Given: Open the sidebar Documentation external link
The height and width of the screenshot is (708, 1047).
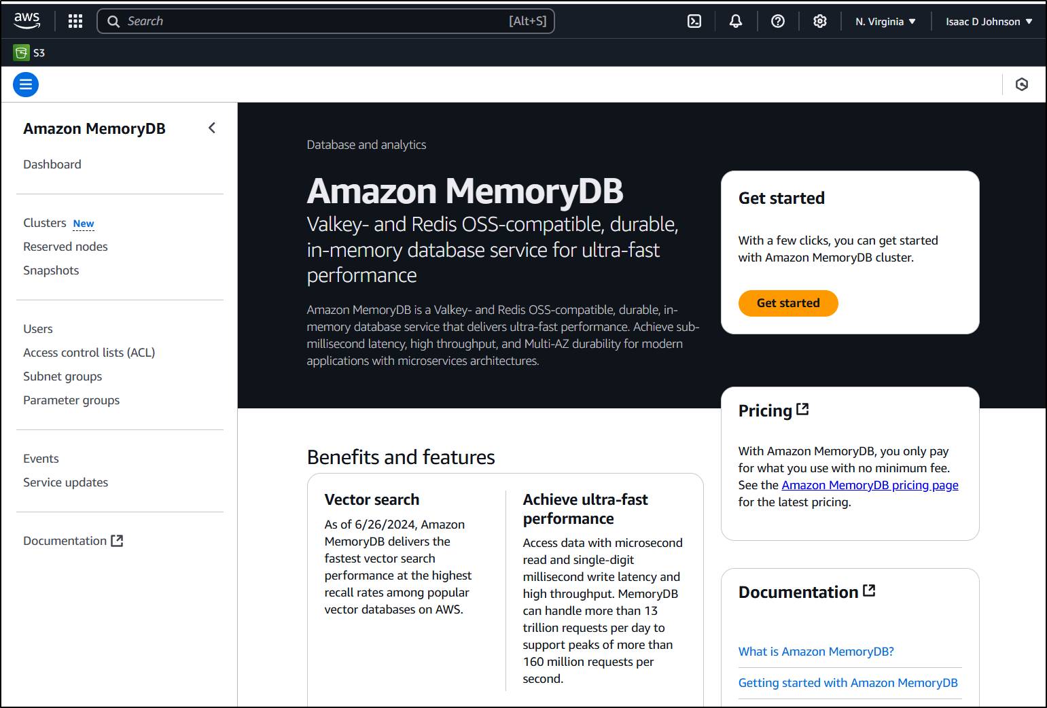Looking at the screenshot, I should 73,541.
